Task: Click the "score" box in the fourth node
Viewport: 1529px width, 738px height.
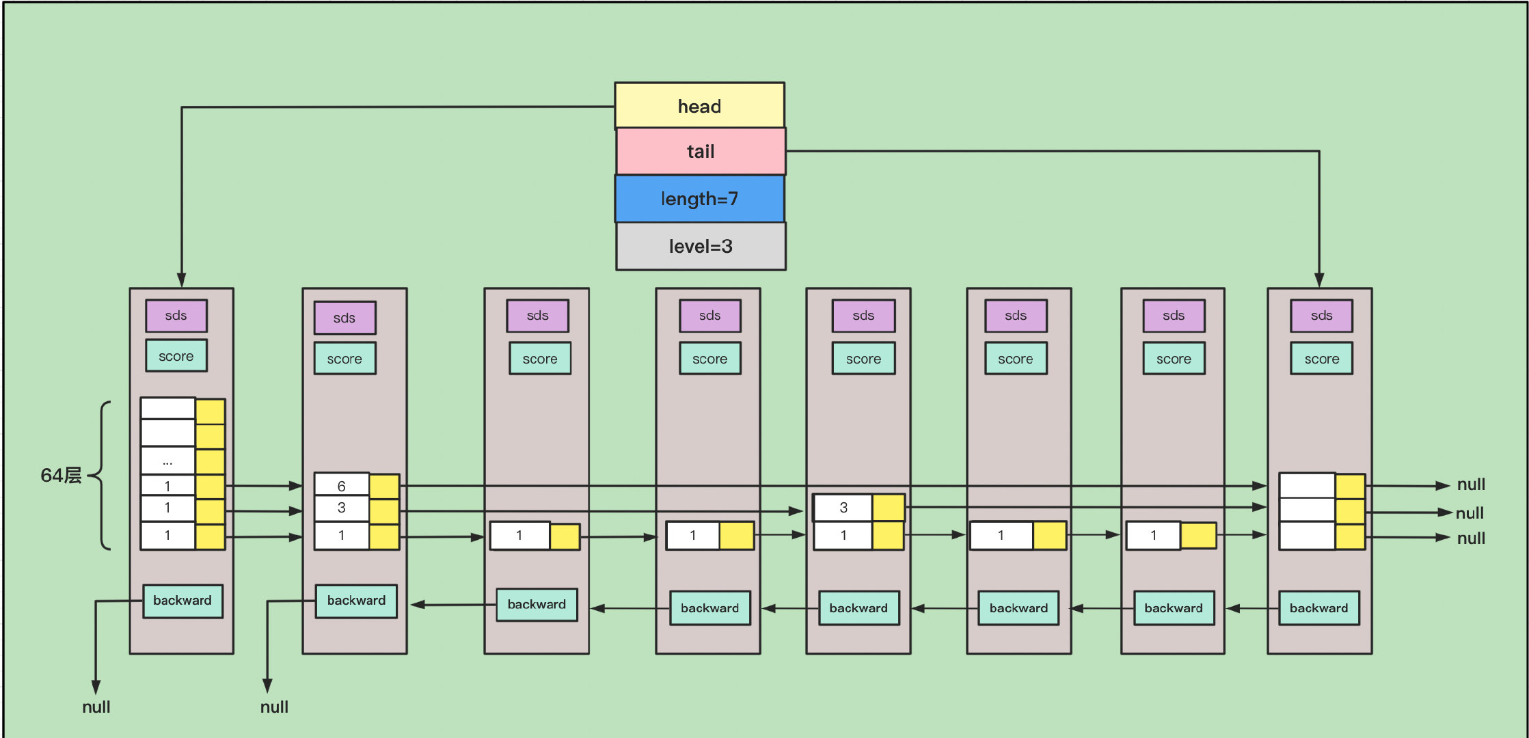Action: pyautogui.click(x=710, y=359)
